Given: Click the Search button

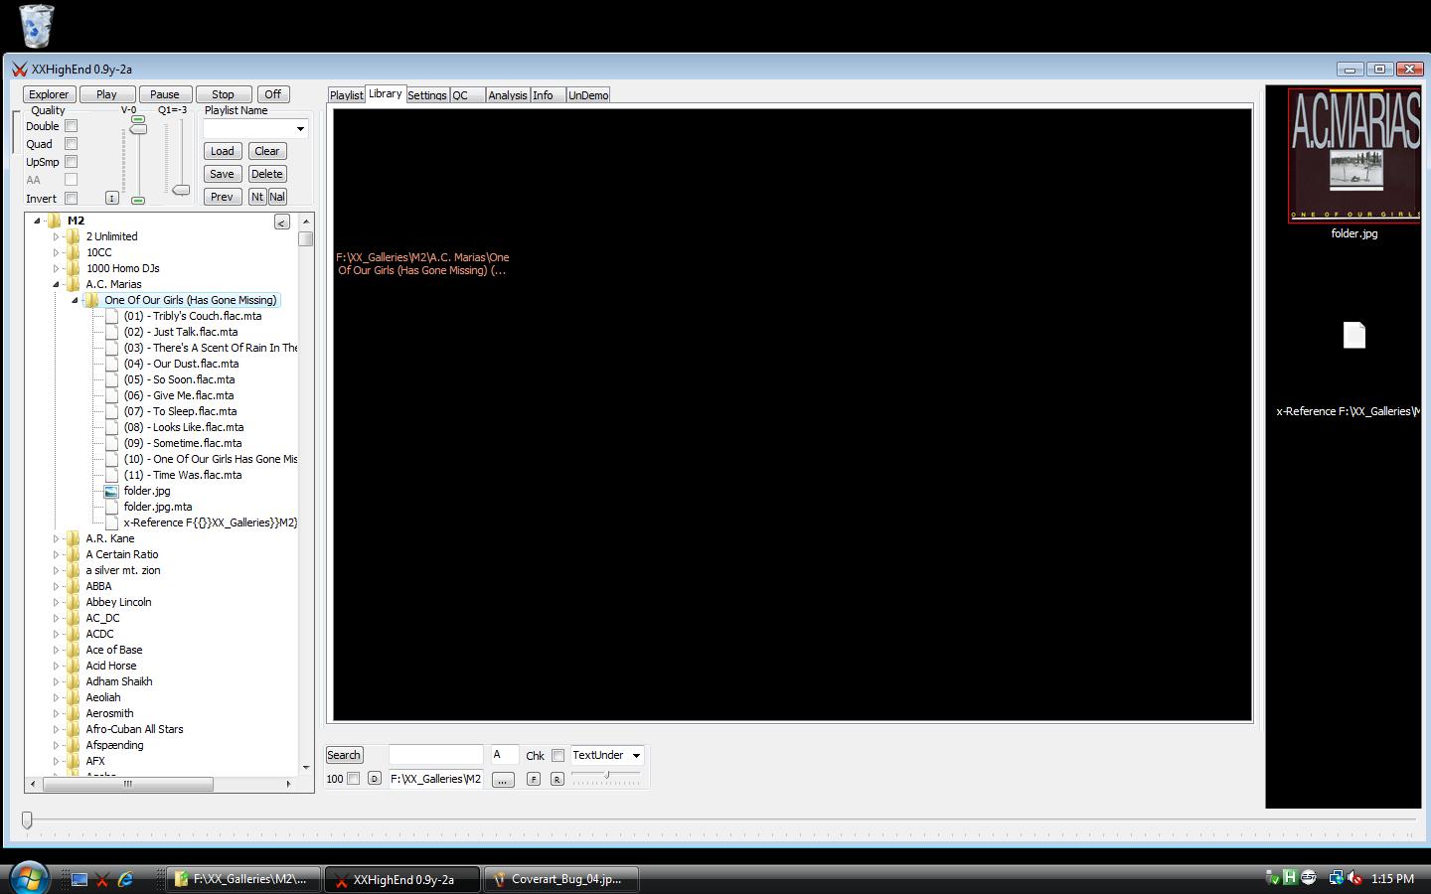Looking at the screenshot, I should tap(344, 755).
